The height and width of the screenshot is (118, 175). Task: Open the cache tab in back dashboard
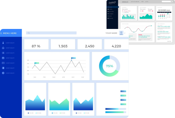coord(147,2)
